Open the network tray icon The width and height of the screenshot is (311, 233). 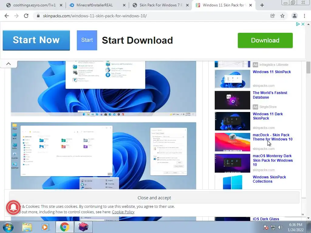click(x=273, y=228)
